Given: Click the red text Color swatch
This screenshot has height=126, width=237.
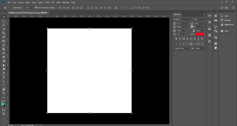Looking at the screenshot, I should coord(200,34).
